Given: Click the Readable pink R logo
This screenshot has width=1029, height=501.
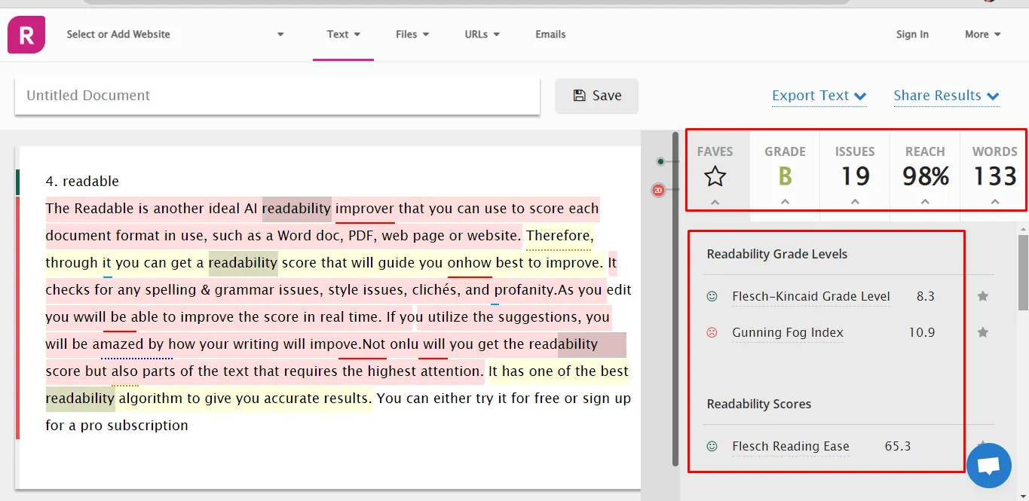Looking at the screenshot, I should click(x=26, y=35).
